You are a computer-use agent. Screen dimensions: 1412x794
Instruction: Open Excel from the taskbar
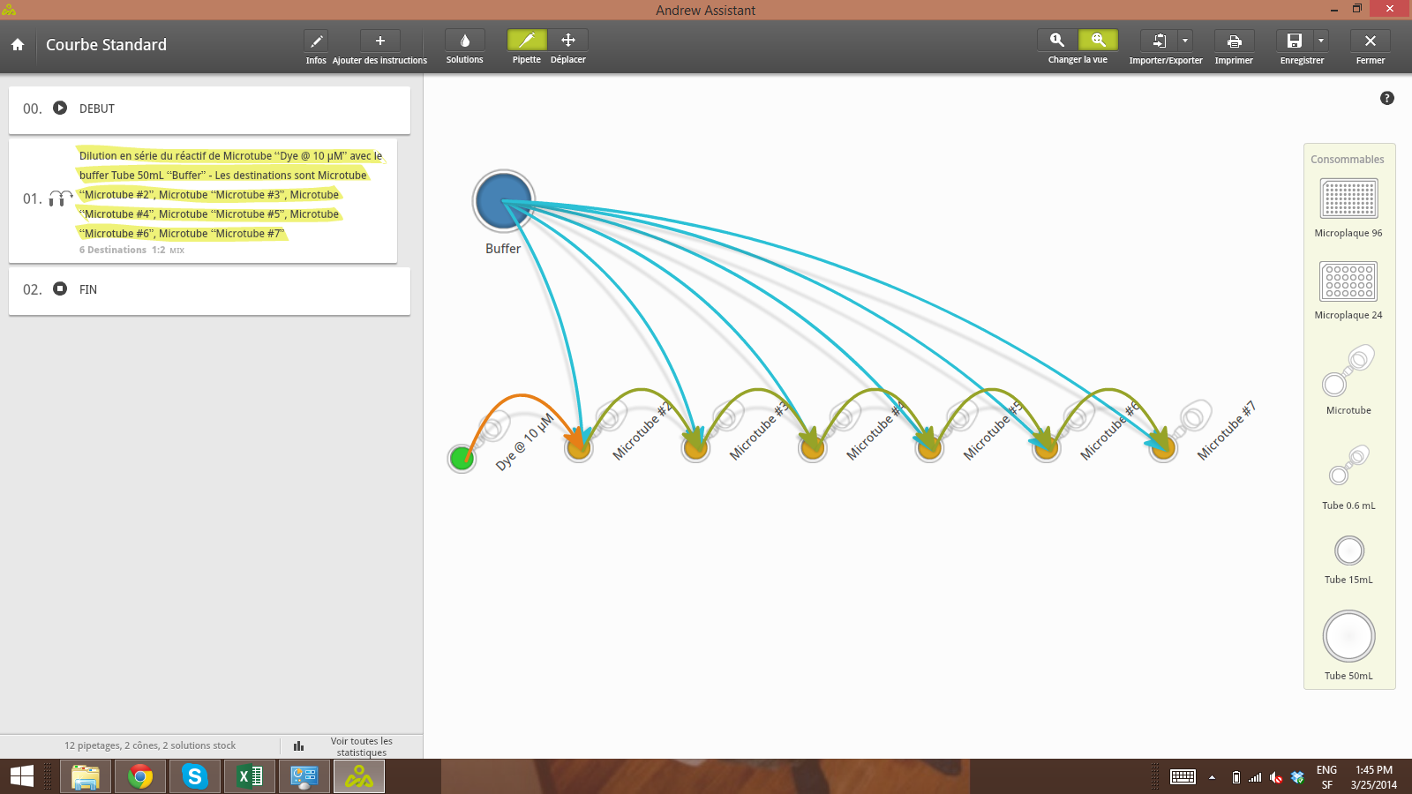pyautogui.click(x=250, y=776)
